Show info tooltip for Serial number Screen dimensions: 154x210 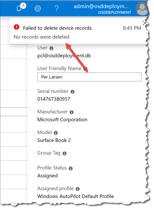click(x=72, y=92)
